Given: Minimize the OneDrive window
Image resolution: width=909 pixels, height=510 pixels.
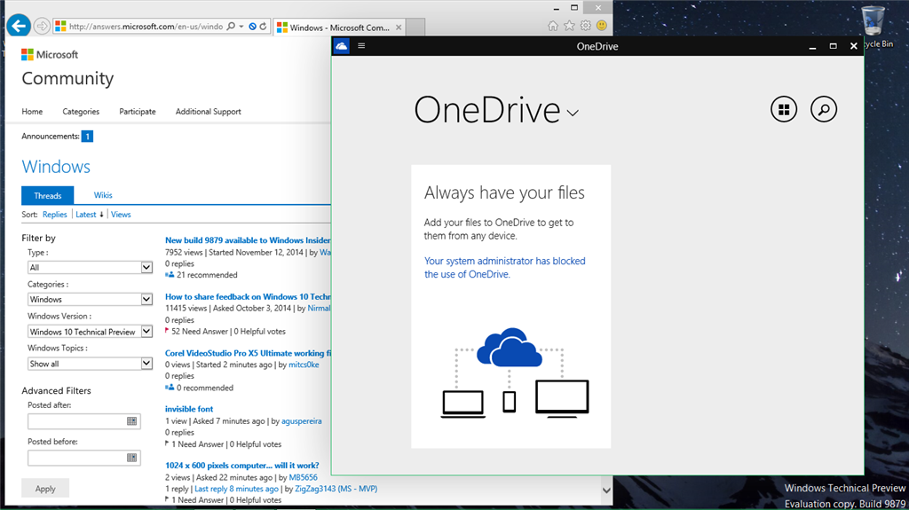Looking at the screenshot, I should (x=812, y=46).
